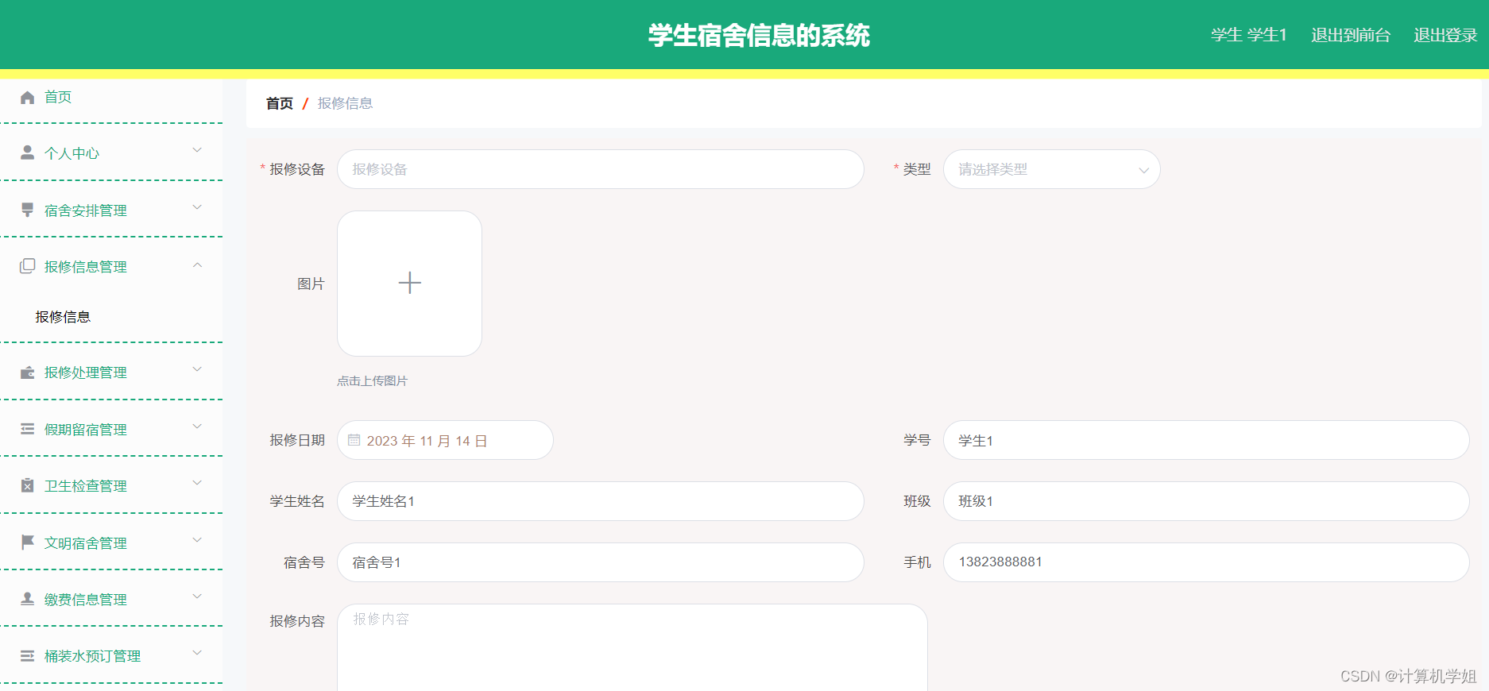Open the 假期留宿管理 menu label
Screen dimensions: 1489x691
(85, 430)
